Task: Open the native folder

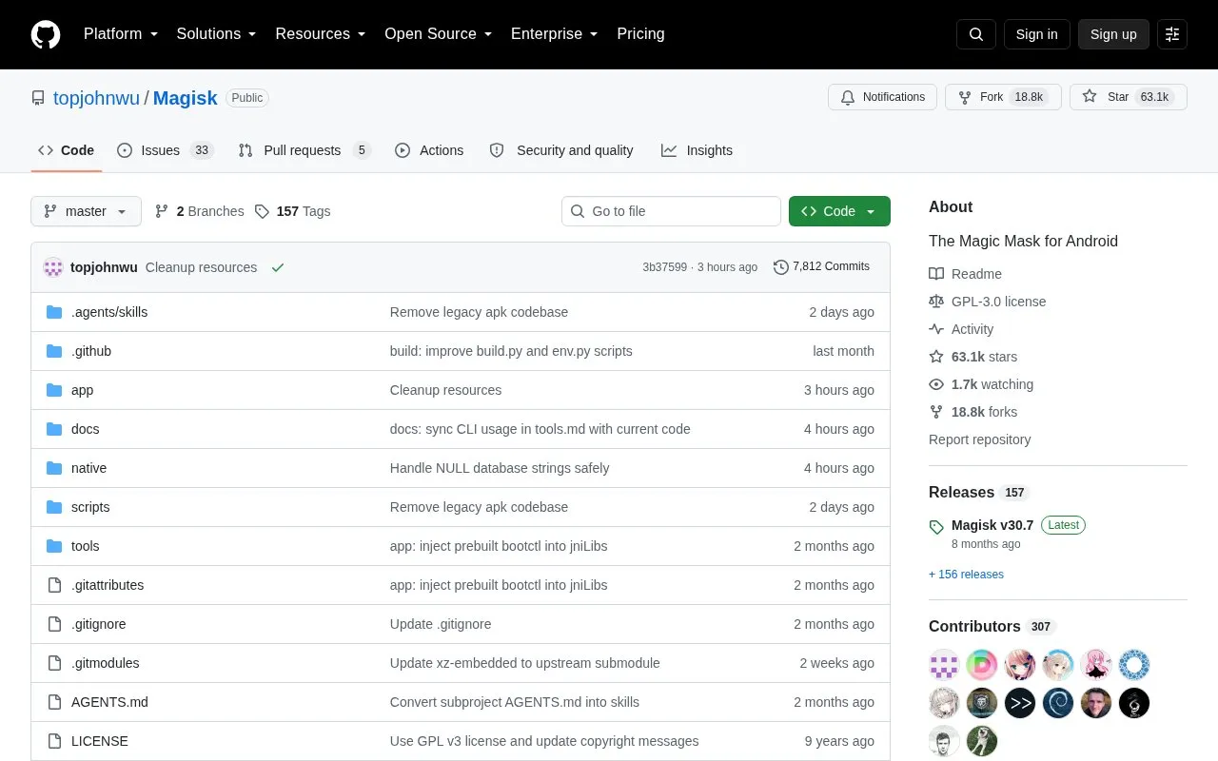Action: (x=88, y=468)
